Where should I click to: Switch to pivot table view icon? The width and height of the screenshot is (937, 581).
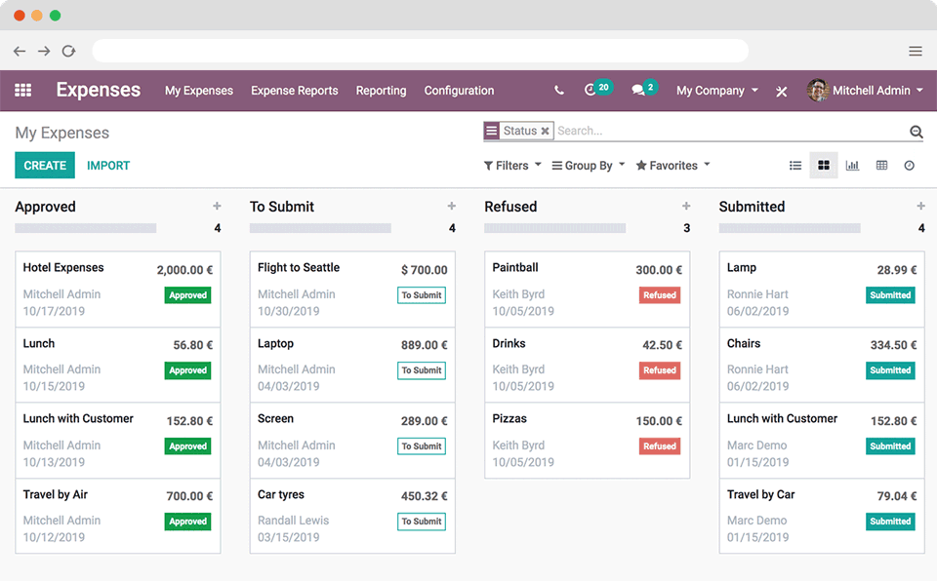pos(881,166)
